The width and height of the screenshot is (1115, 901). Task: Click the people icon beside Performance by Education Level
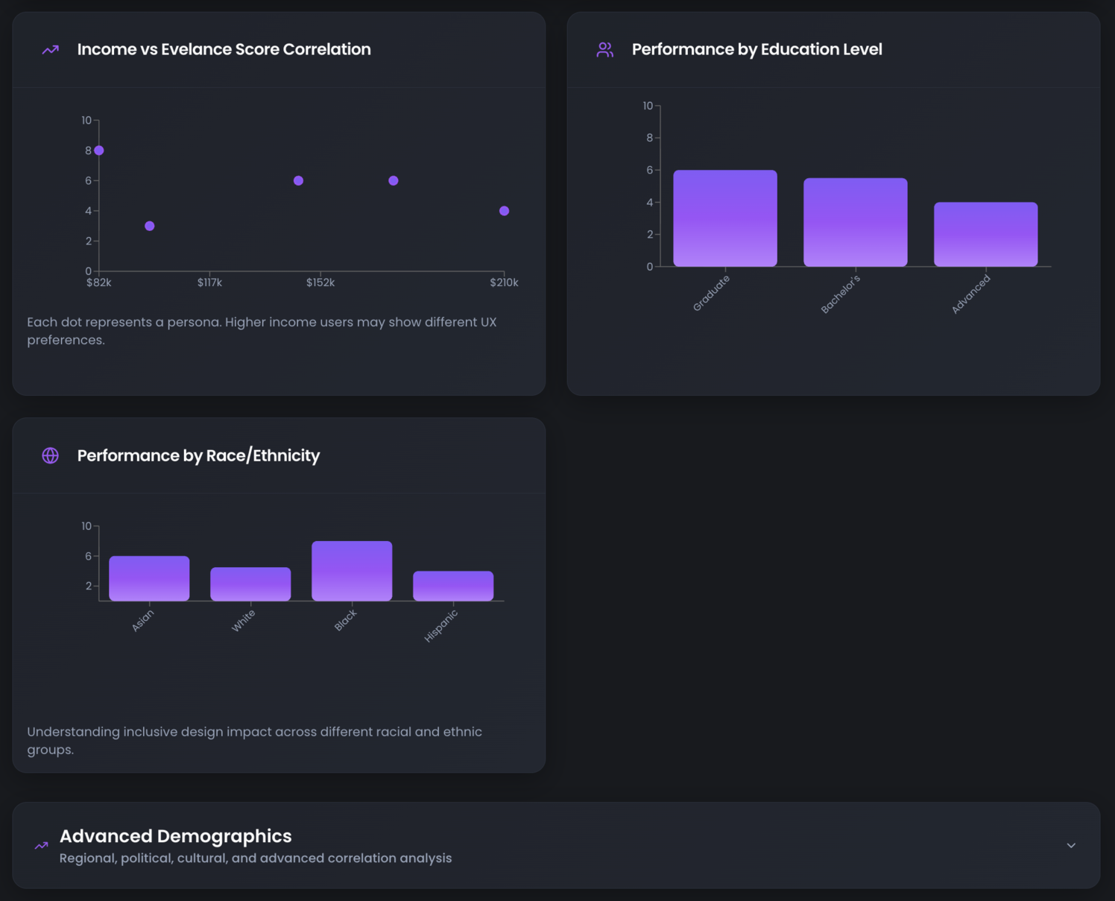click(604, 50)
